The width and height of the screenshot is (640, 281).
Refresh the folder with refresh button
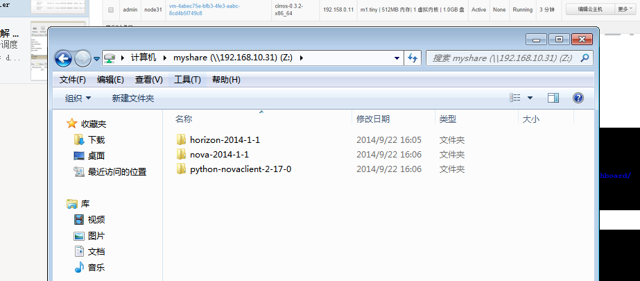coord(413,58)
